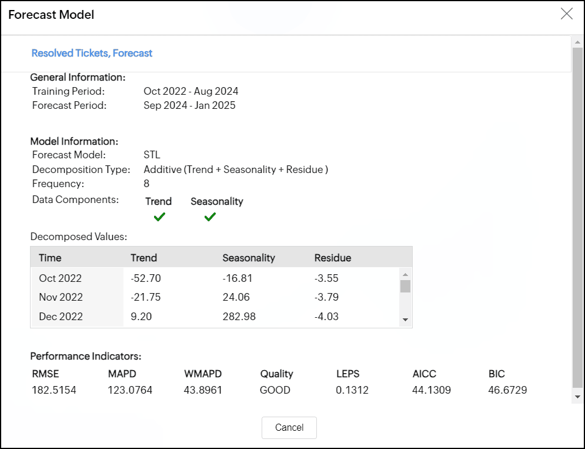Select the Dec 2022 table row

[x=61, y=317]
